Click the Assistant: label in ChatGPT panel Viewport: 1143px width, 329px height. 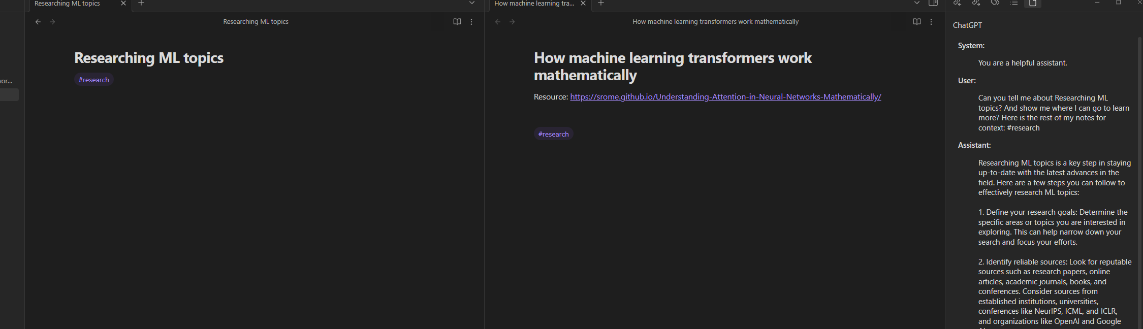point(974,145)
